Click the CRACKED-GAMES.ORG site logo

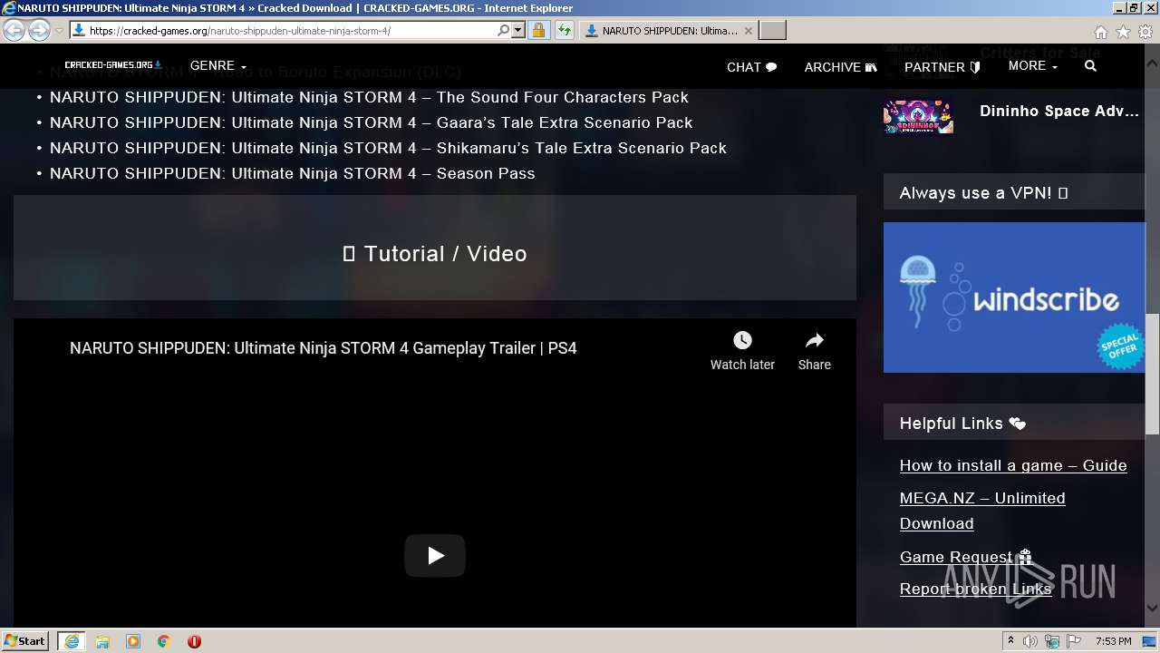click(113, 65)
